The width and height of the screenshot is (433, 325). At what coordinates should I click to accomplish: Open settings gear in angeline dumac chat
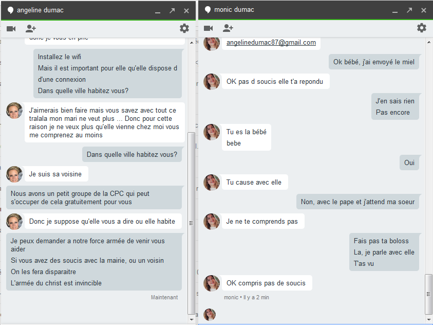point(184,29)
